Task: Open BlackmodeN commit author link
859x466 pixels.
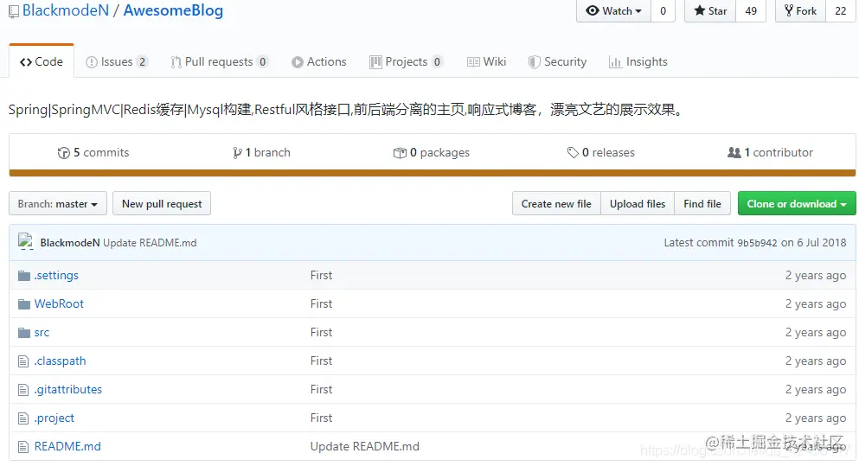Action: (70, 243)
